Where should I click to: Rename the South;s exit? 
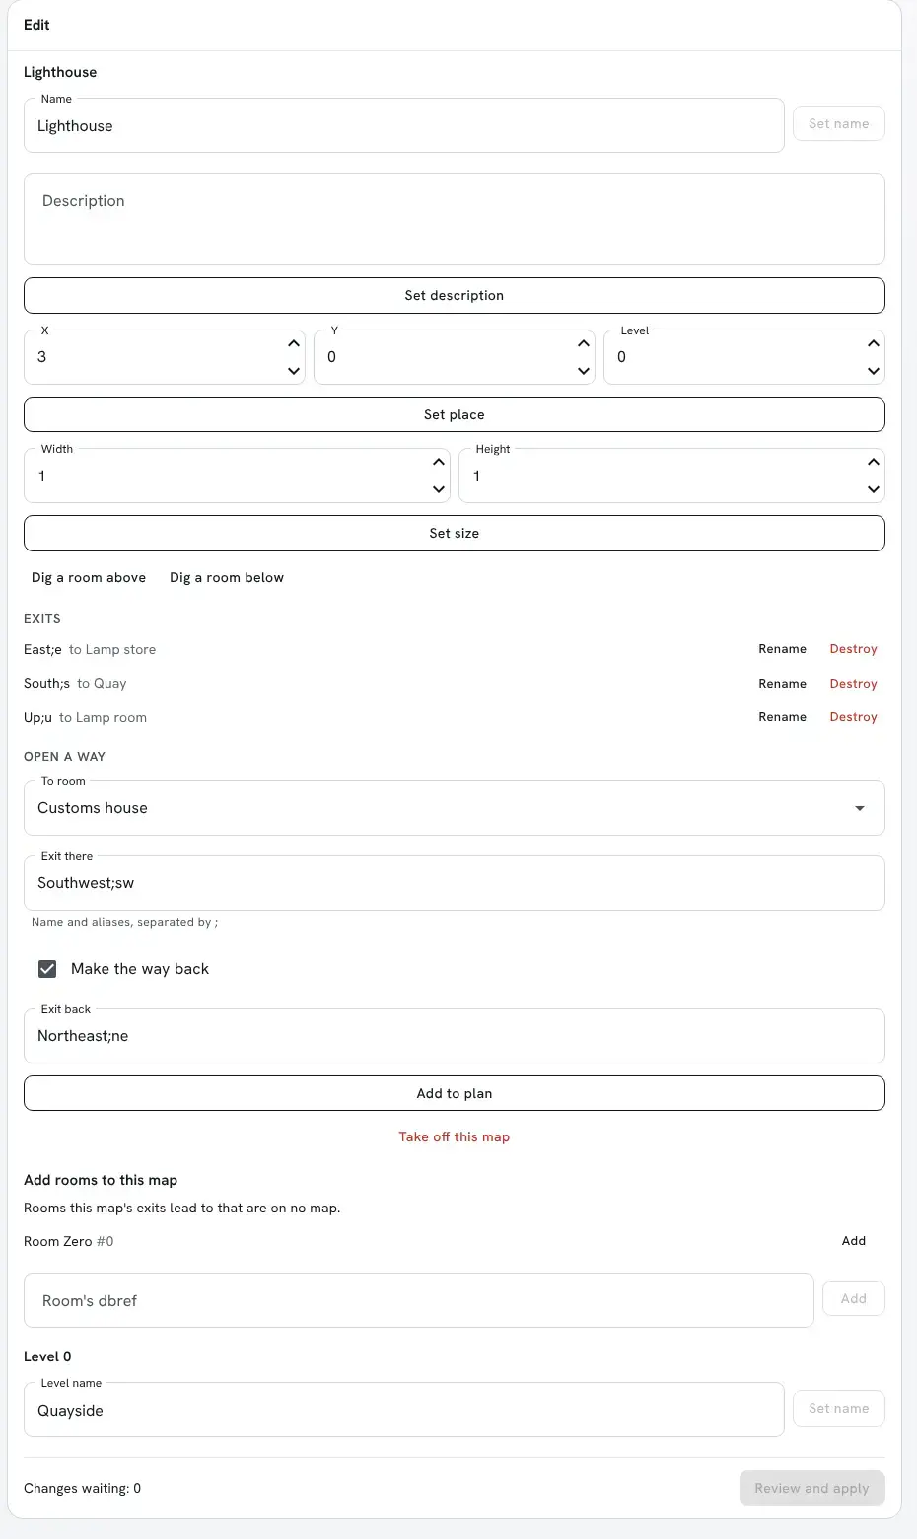pyautogui.click(x=783, y=684)
